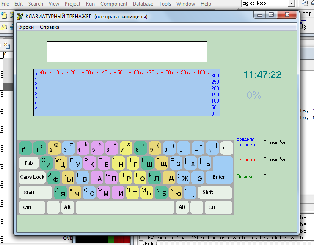Click the on-screen F А key
314x245 pixels.
pyautogui.click(x=97, y=177)
